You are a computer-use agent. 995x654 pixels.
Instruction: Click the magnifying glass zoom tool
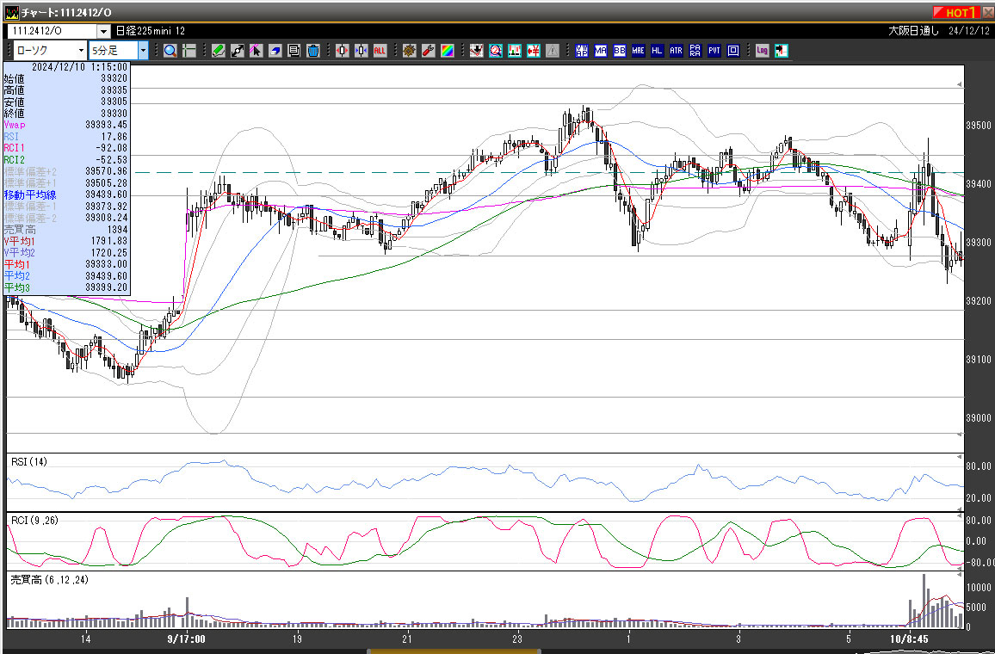[170, 51]
